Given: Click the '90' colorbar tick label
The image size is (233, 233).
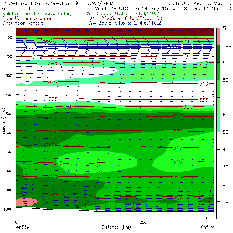Looking at the screenshot, I should click(225, 63).
